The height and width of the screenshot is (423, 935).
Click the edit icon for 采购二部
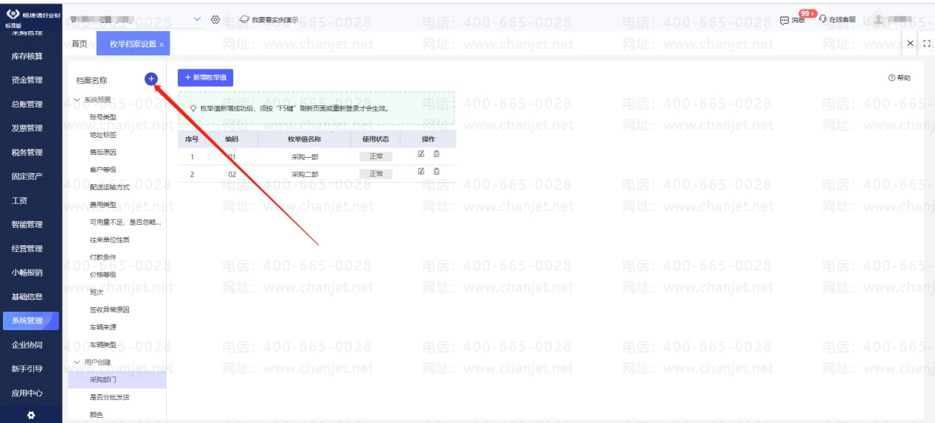(x=421, y=172)
